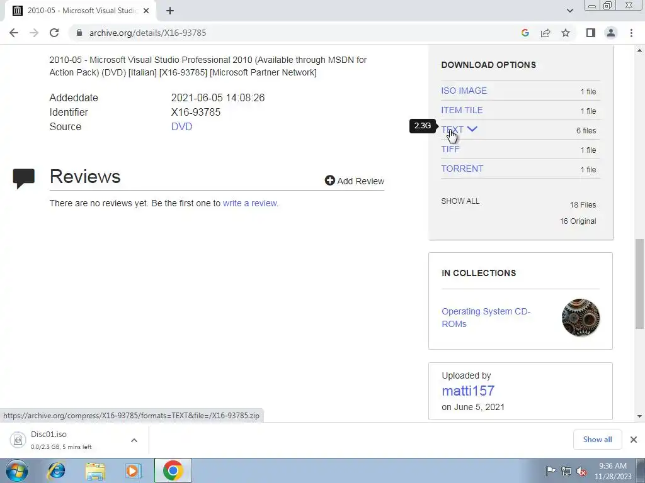Open the Chrome profile avatar menu
This screenshot has width=645, height=483.
tap(611, 33)
